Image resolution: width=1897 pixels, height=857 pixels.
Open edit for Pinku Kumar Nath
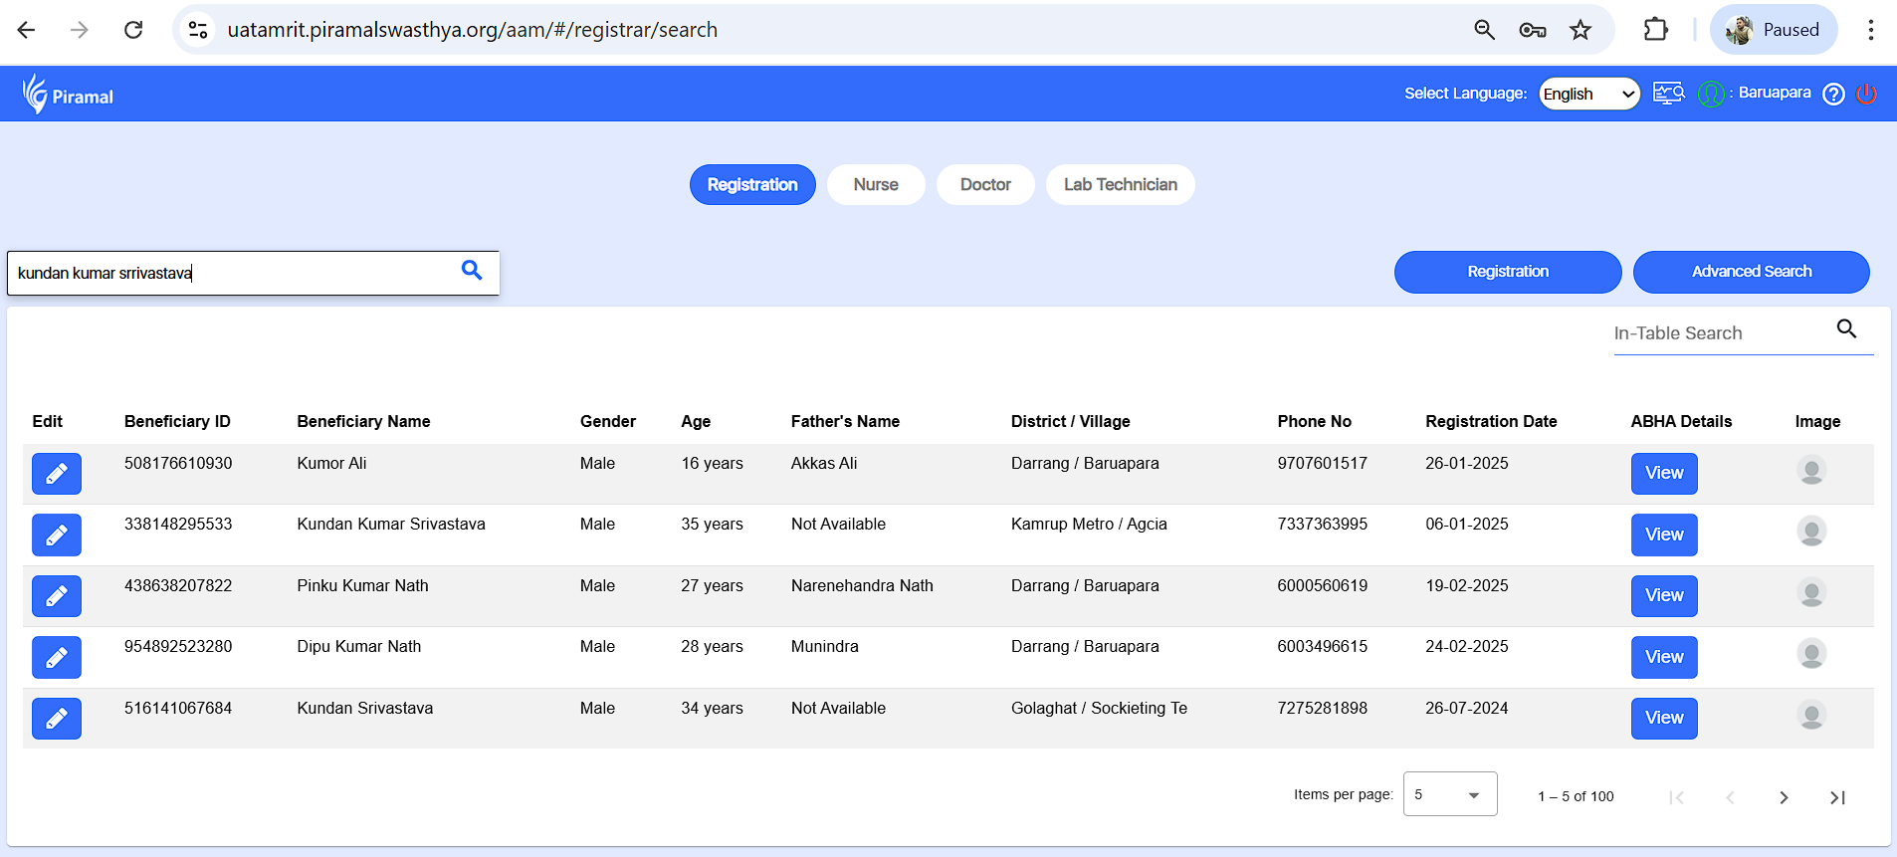click(x=57, y=596)
